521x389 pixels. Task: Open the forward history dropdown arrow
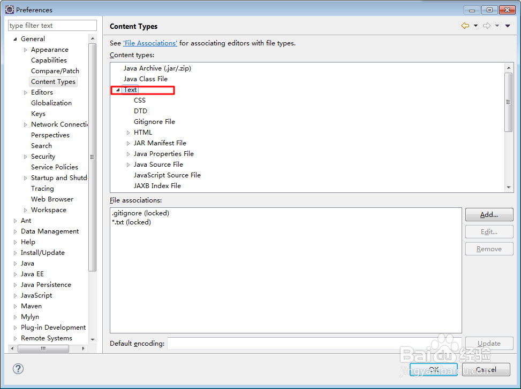tap(497, 26)
